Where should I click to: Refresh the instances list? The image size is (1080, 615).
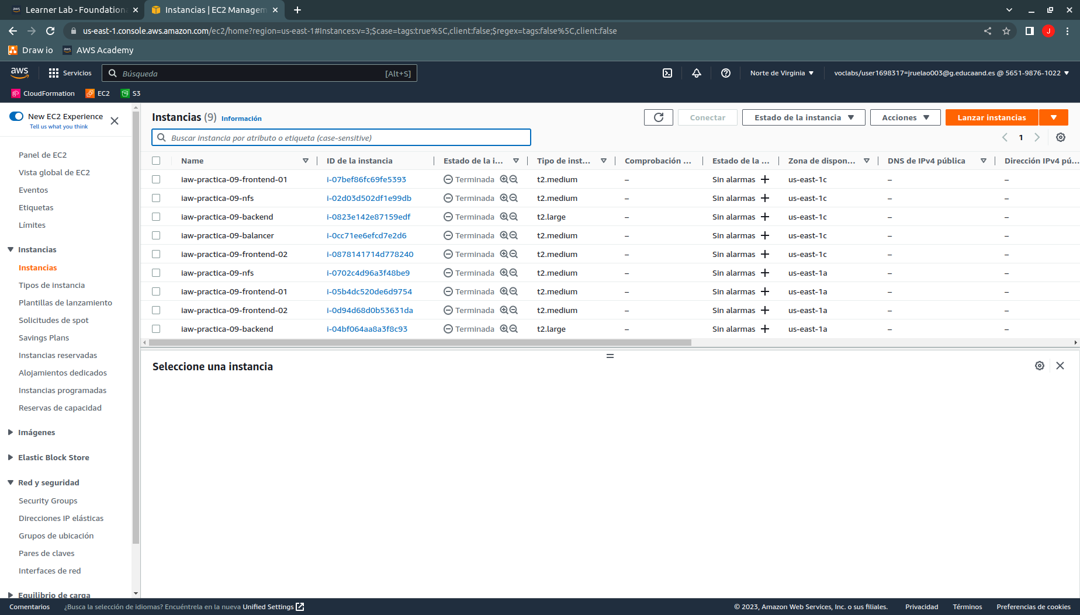pos(659,117)
